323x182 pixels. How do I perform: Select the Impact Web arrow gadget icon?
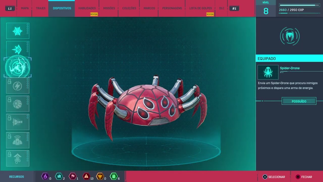[x=18, y=49]
